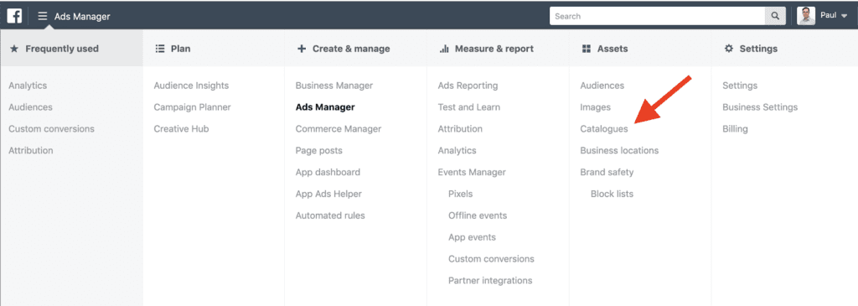
Task: Click Paul's profile picture
Action: pyautogui.click(x=805, y=16)
